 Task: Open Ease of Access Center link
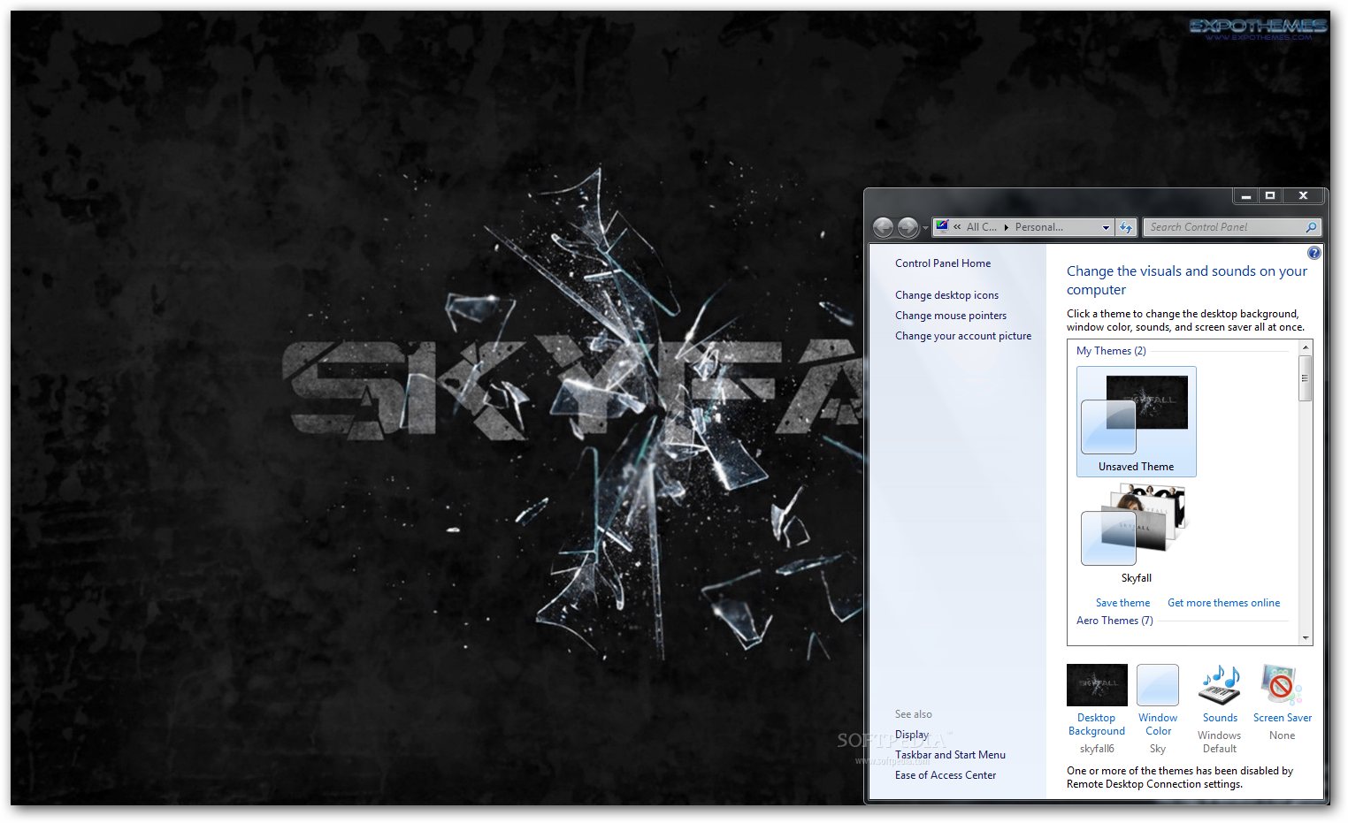[946, 775]
